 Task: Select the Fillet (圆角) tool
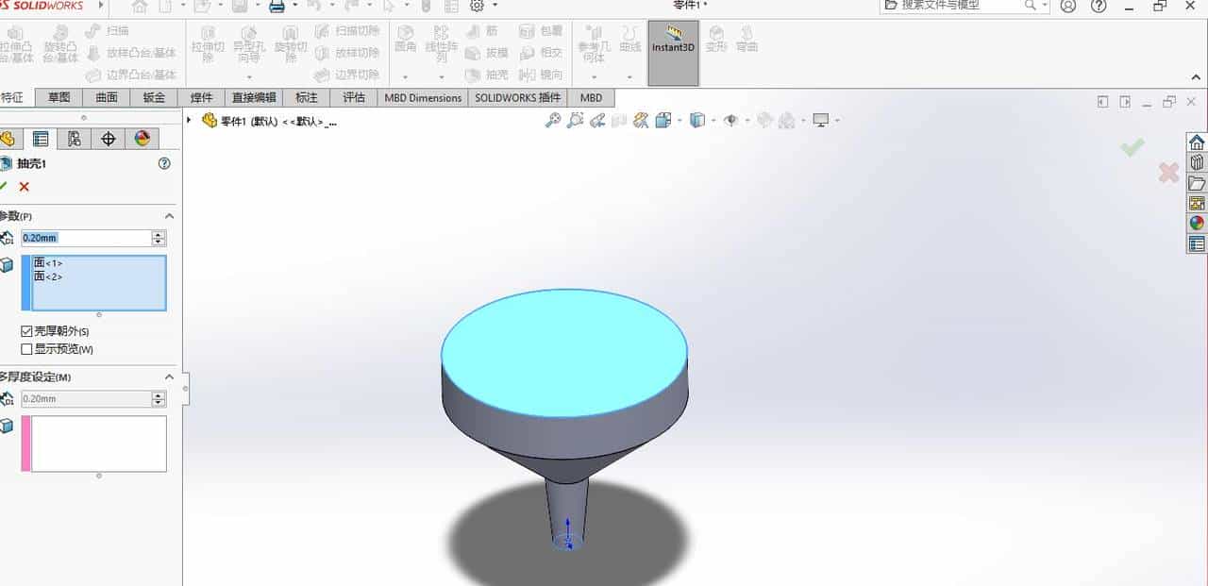pyautogui.click(x=404, y=42)
